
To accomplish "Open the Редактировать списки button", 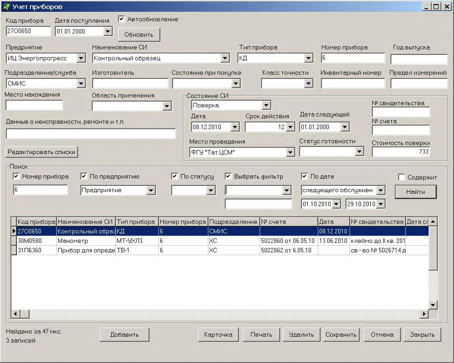I will 42,152.
